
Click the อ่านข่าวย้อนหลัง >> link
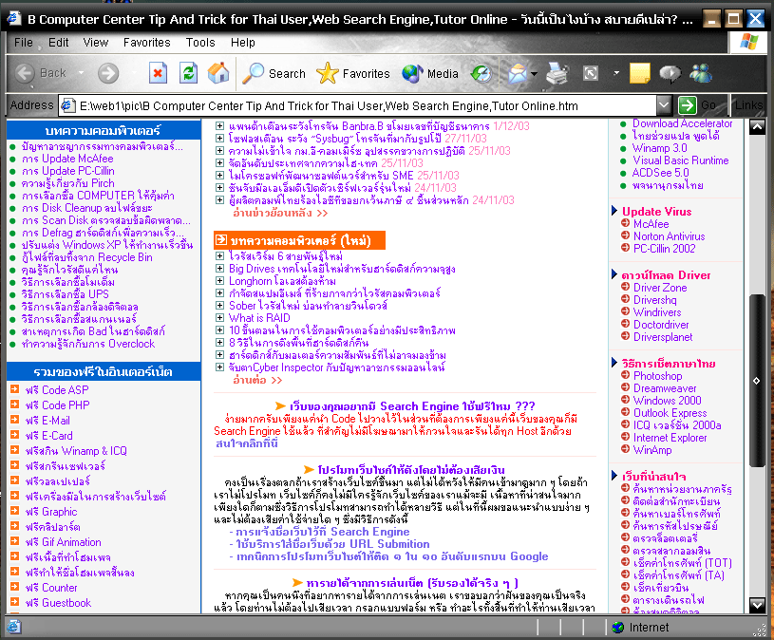coord(280,213)
